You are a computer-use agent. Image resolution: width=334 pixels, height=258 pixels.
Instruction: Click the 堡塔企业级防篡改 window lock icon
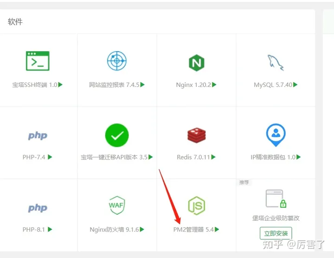tap(276, 198)
